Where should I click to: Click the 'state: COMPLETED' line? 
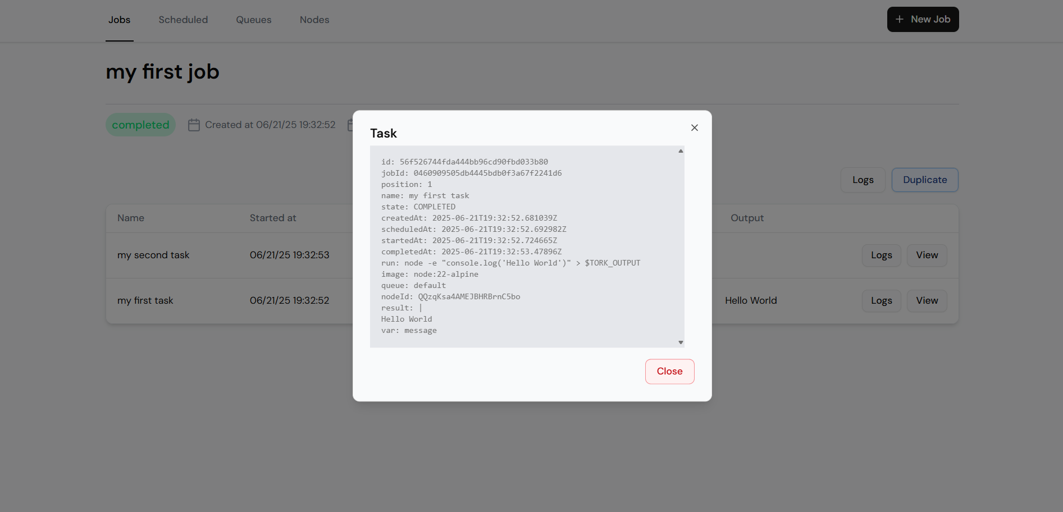coord(418,207)
